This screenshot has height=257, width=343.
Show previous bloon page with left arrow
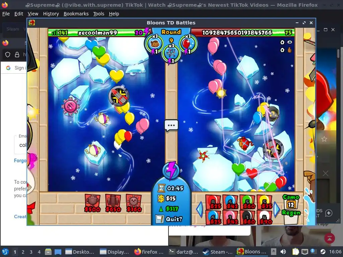coord(200,209)
